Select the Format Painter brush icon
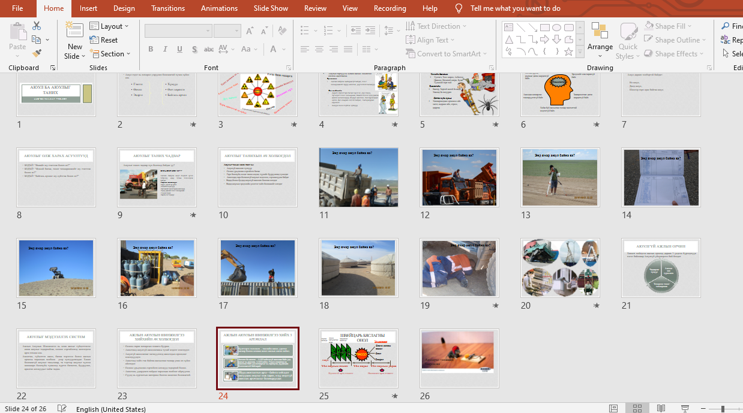This screenshot has width=743, height=413. tap(37, 53)
